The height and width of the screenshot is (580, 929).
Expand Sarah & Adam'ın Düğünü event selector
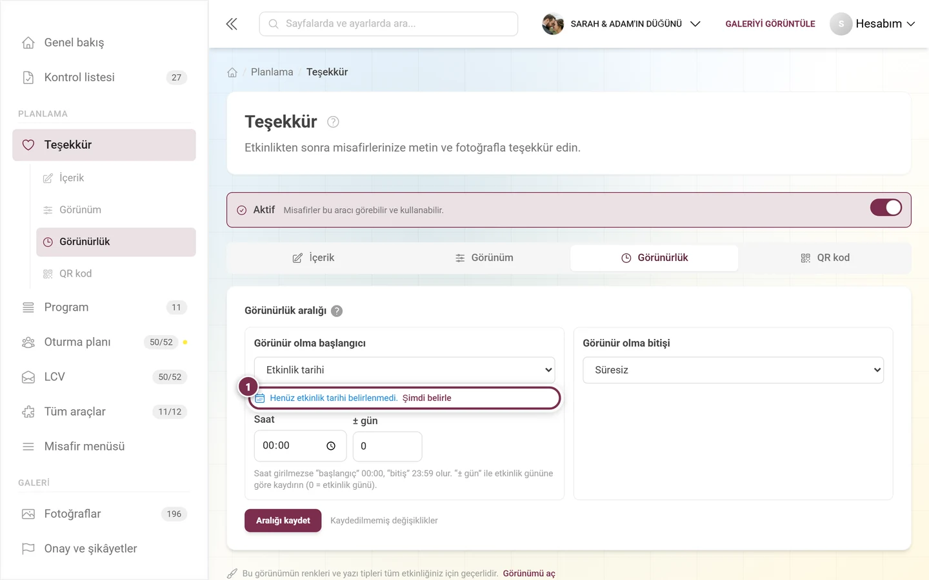621,24
